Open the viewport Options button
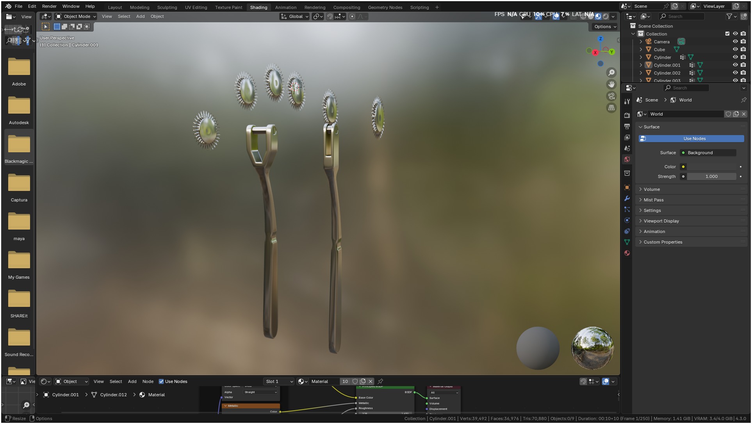 [x=605, y=27]
